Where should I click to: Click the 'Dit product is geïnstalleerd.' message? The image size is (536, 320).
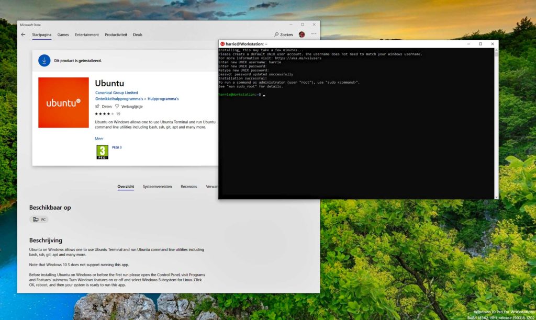[x=78, y=61]
